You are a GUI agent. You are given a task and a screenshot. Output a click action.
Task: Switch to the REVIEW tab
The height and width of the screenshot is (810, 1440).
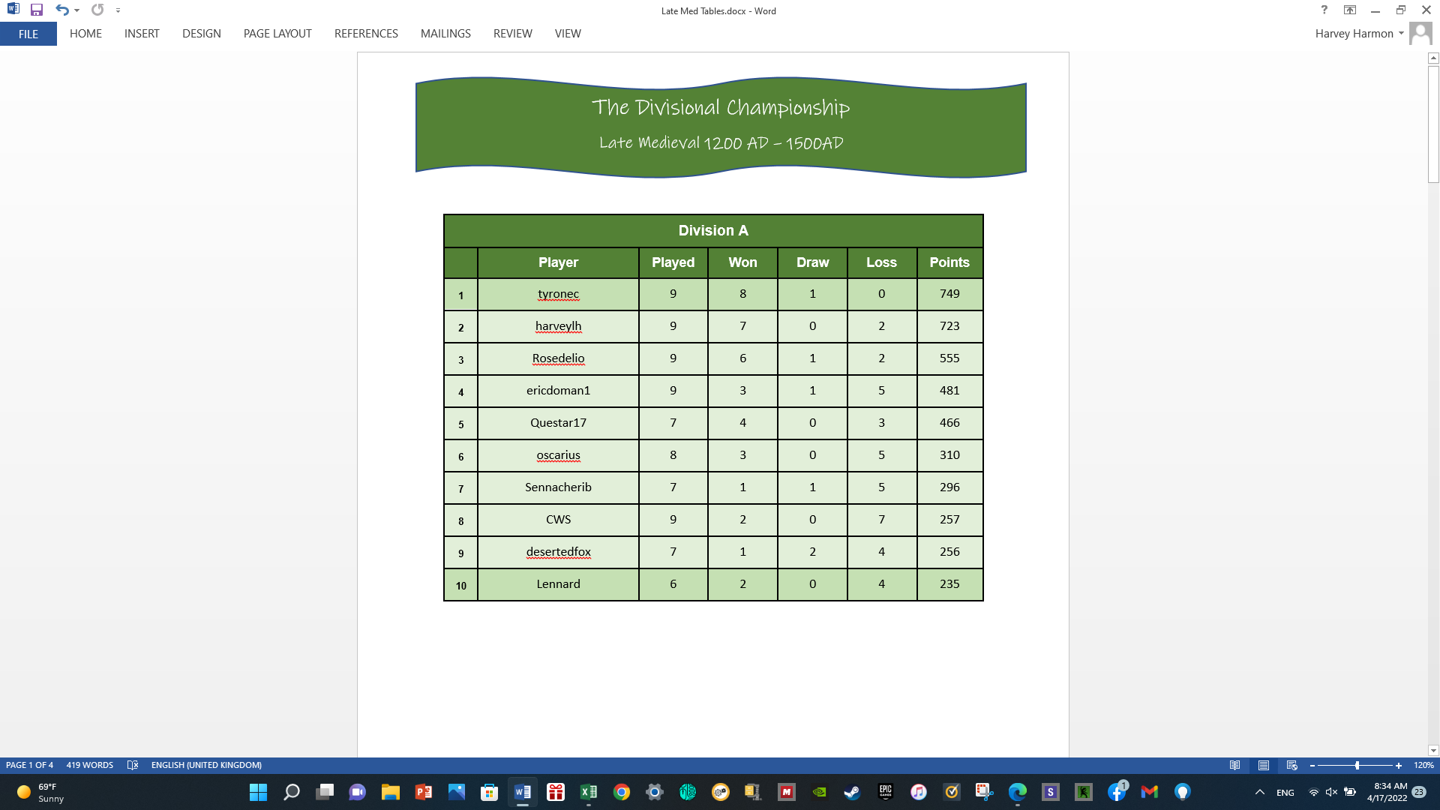pos(512,34)
